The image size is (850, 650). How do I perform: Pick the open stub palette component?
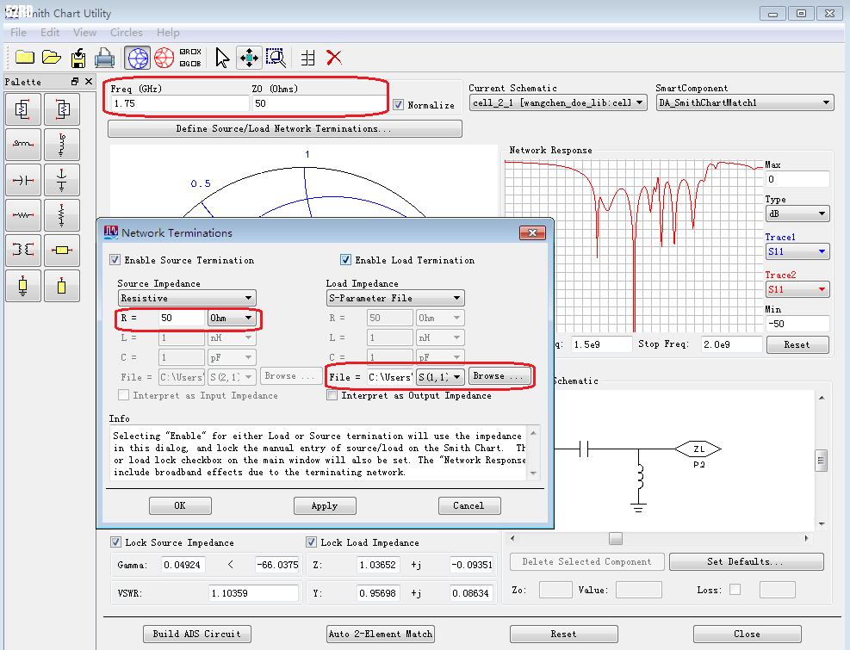coord(62,285)
